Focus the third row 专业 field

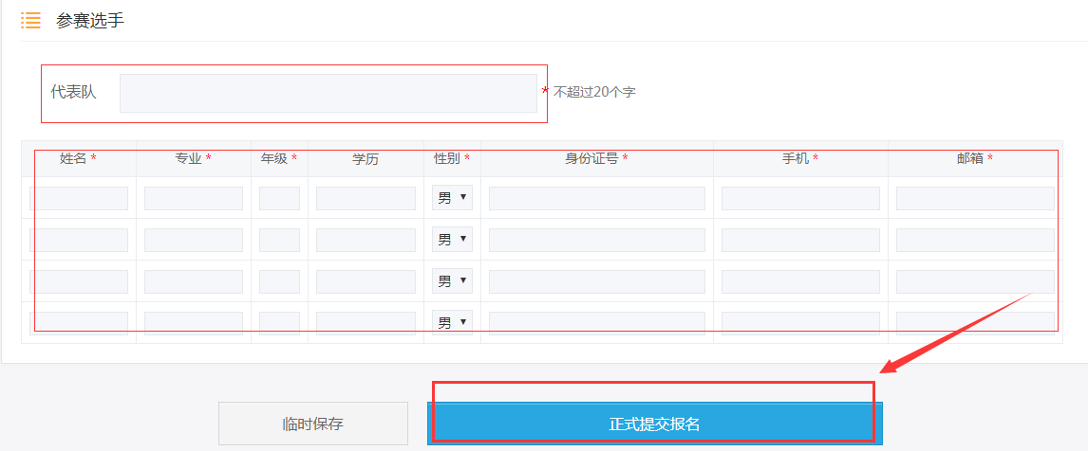click(x=194, y=281)
